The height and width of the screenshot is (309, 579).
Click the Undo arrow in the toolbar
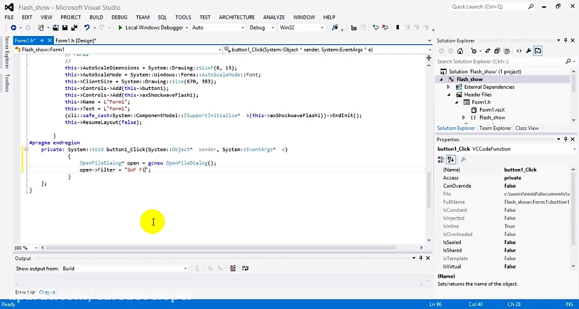tap(86, 28)
